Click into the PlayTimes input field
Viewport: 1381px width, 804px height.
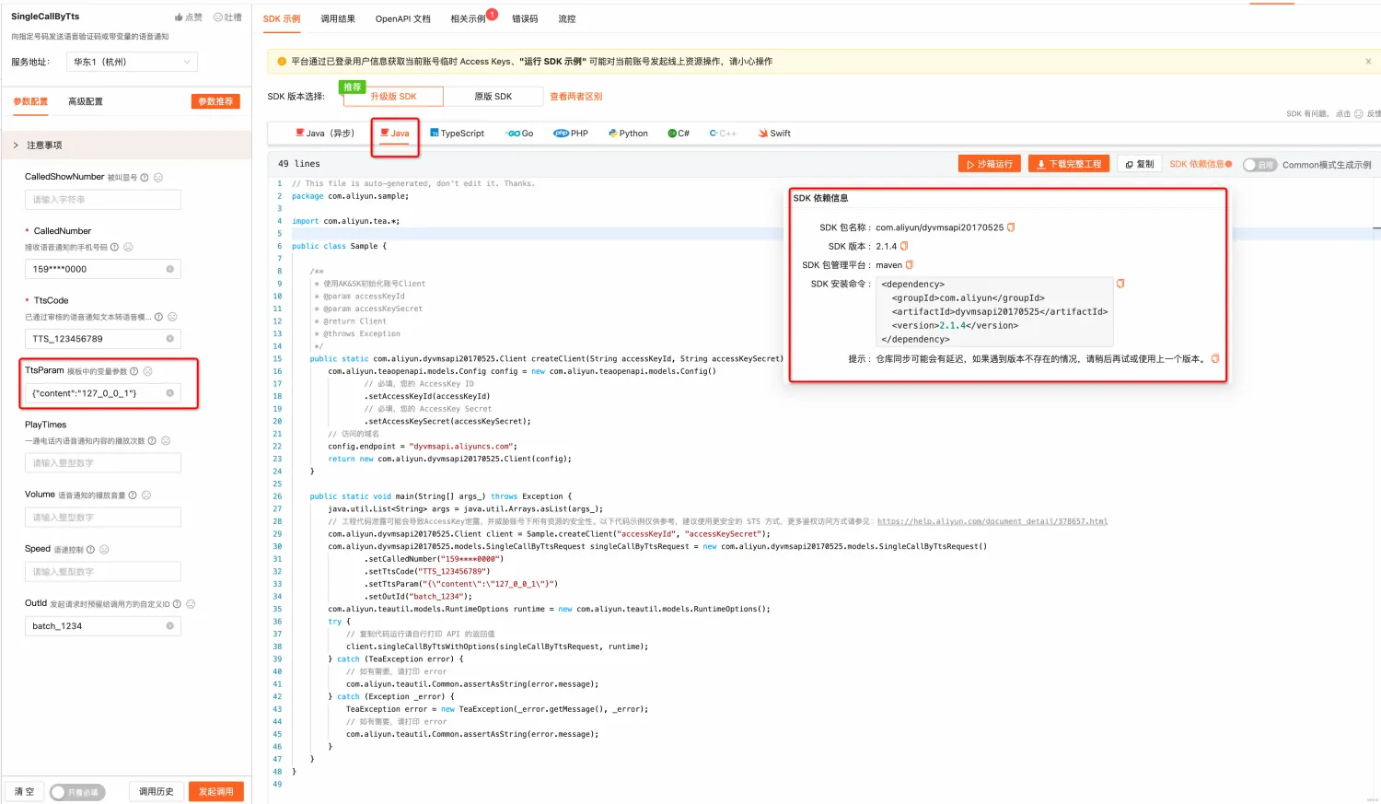point(103,463)
